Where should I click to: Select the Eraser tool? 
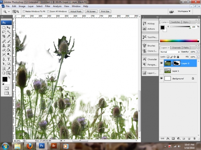[4, 50]
